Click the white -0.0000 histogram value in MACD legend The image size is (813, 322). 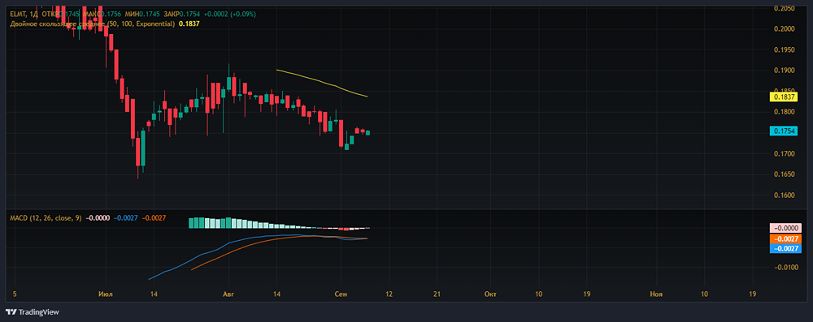pos(98,218)
